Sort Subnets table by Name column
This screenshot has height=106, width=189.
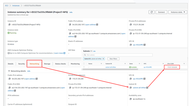point(101,64)
